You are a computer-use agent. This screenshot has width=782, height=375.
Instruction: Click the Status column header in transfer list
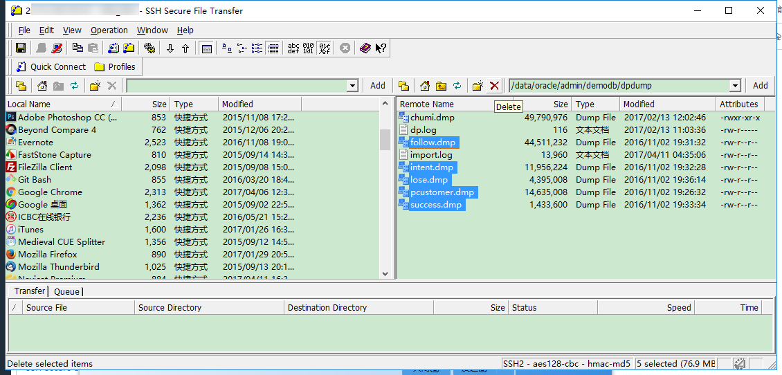(552, 308)
